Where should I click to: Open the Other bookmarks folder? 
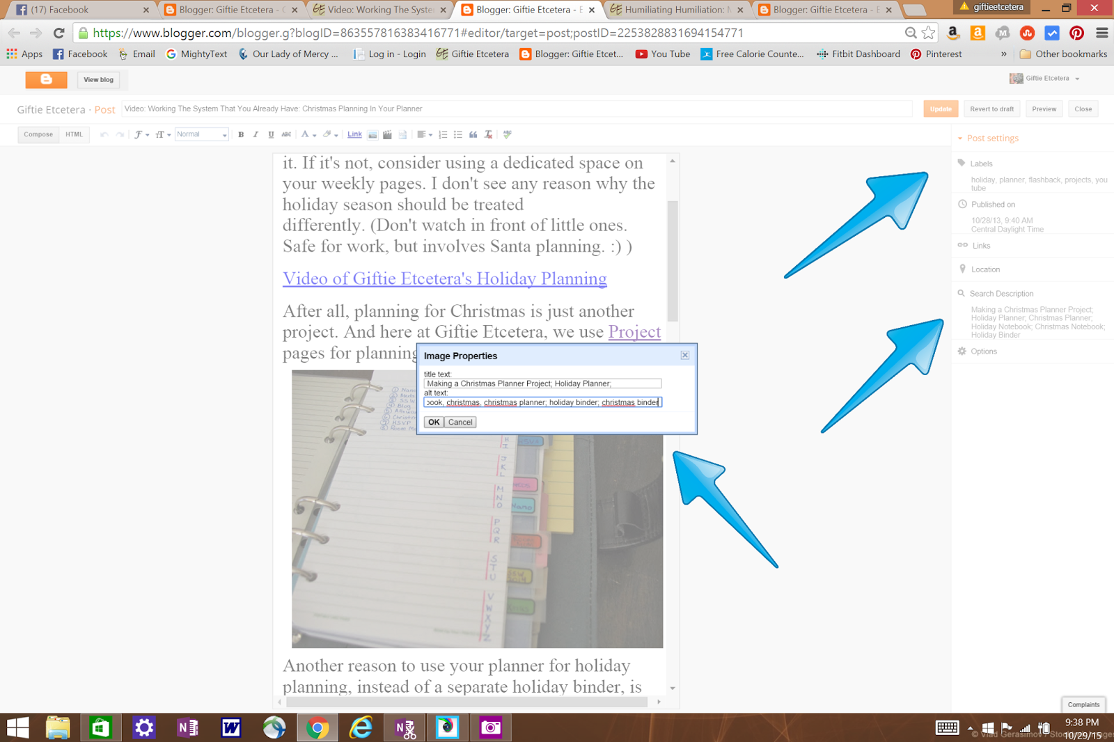[x=1063, y=54]
